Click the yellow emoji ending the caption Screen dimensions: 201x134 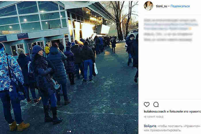click(x=190, y=29)
